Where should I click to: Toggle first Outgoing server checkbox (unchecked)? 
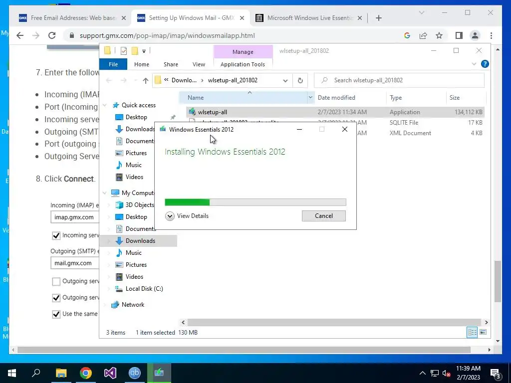(x=56, y=281)
